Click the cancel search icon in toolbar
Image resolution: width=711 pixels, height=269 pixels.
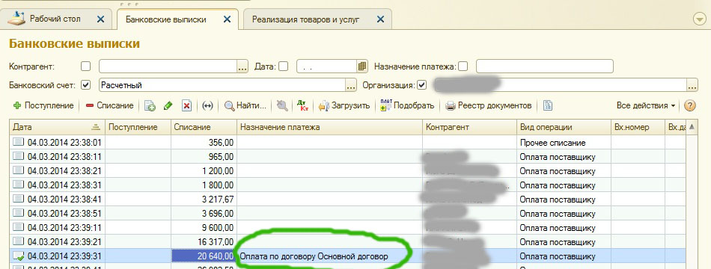[282, 105]
